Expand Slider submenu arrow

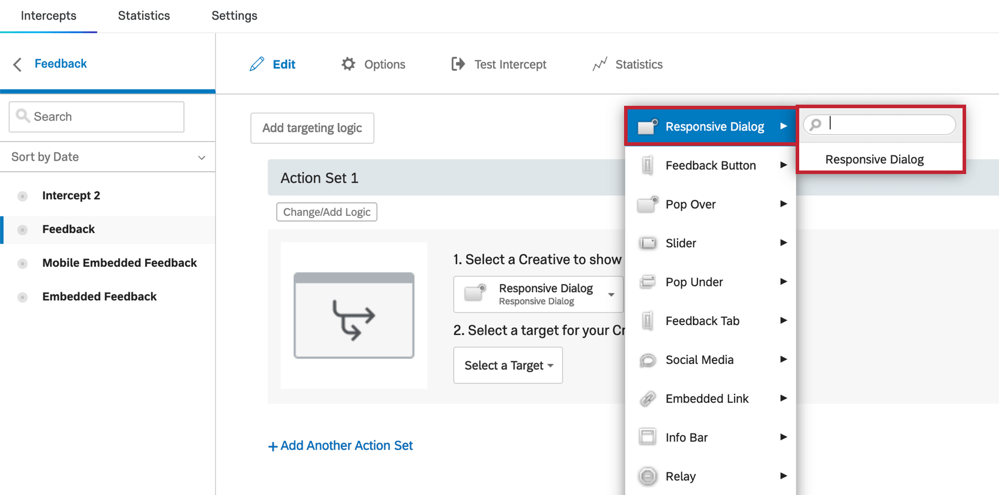(x=783, y=242)
